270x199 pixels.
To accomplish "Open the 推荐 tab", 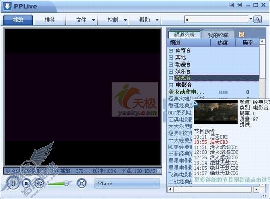I will coord(50,20).
